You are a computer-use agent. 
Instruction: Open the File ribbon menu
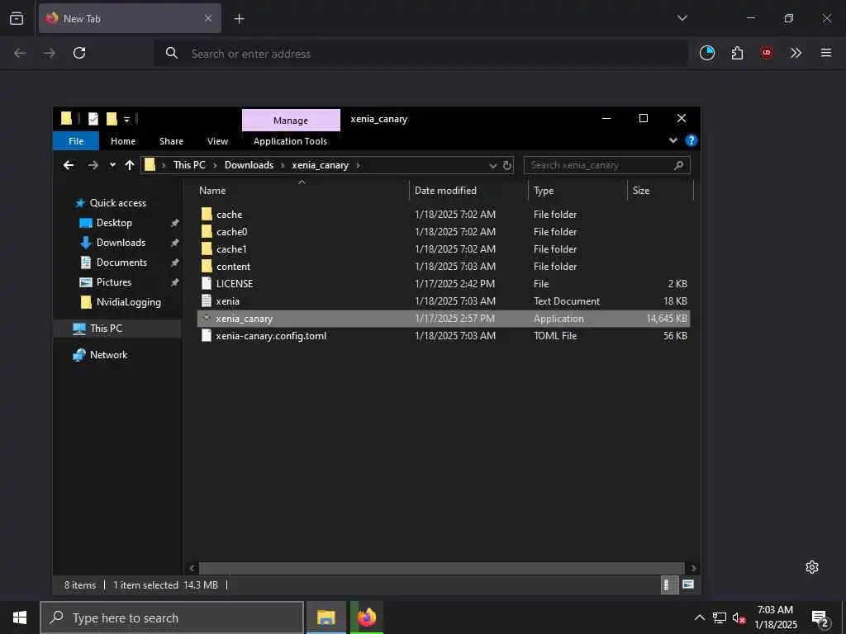(76, 141)
